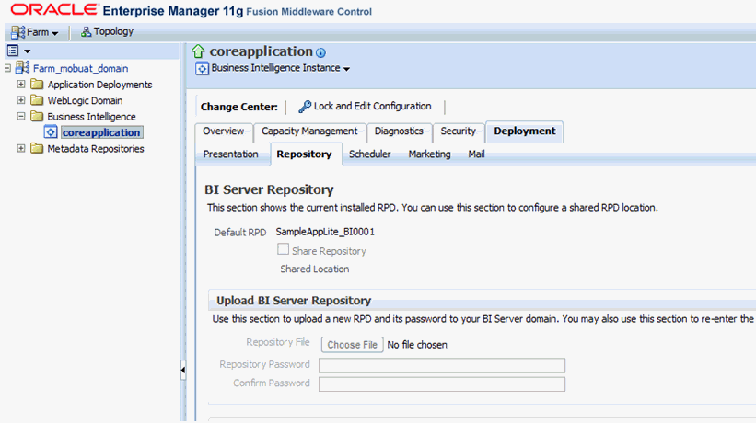Collapse the navigation pane splitter arrow
Viewport: 756px width, 423px height.
pyautogui.click(x=183, y=370)
